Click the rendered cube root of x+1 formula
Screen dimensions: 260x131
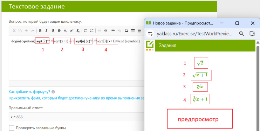200,99
